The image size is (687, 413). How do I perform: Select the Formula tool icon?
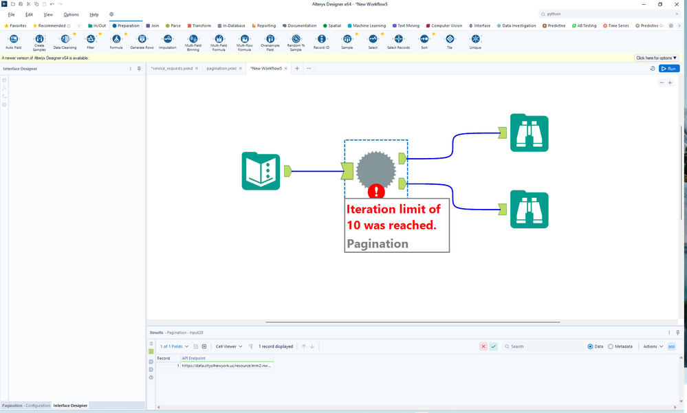point(116,40)
